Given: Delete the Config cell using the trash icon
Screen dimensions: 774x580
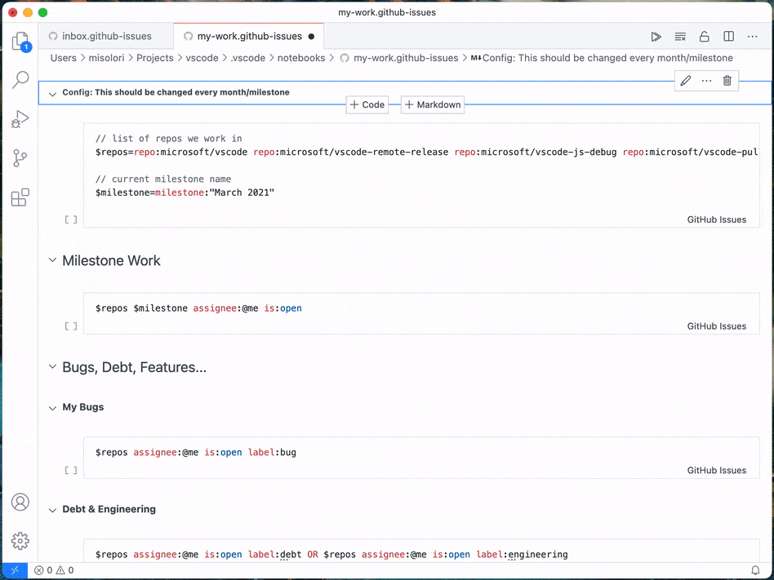Looking at the screenshot, I should pyautogui.click(x=727, y=81).
